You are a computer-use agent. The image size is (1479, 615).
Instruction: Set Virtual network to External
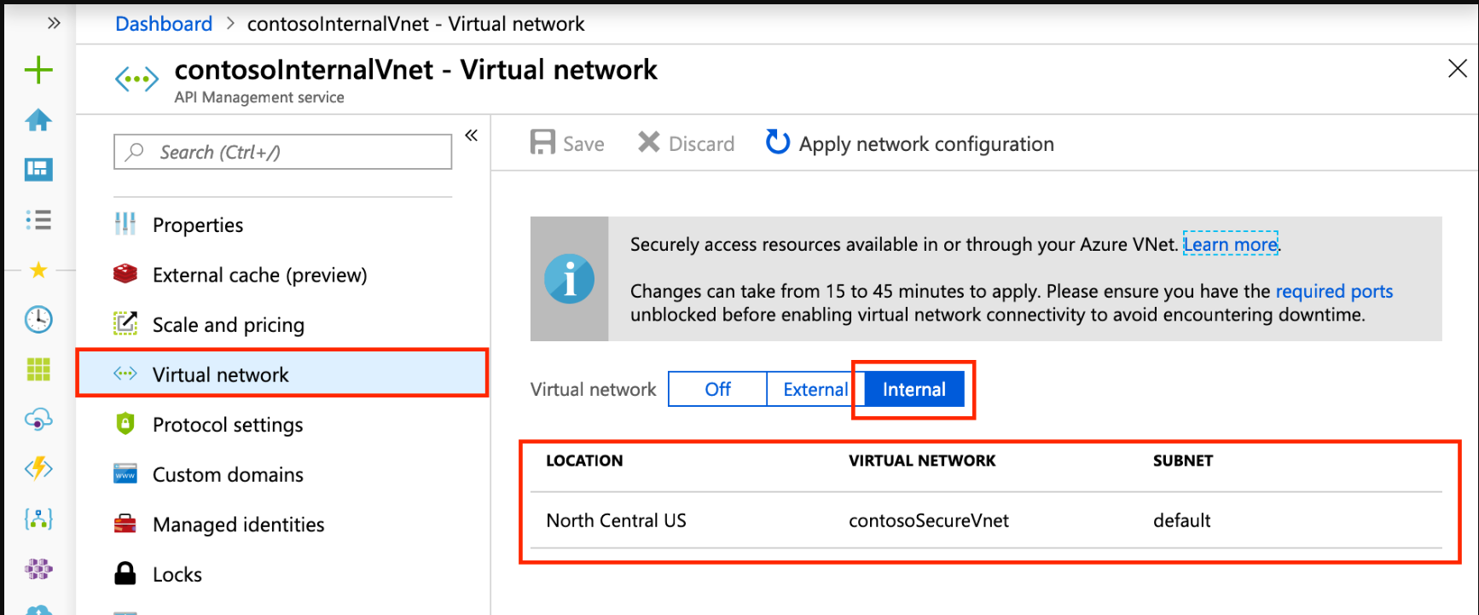coord(815,389)
